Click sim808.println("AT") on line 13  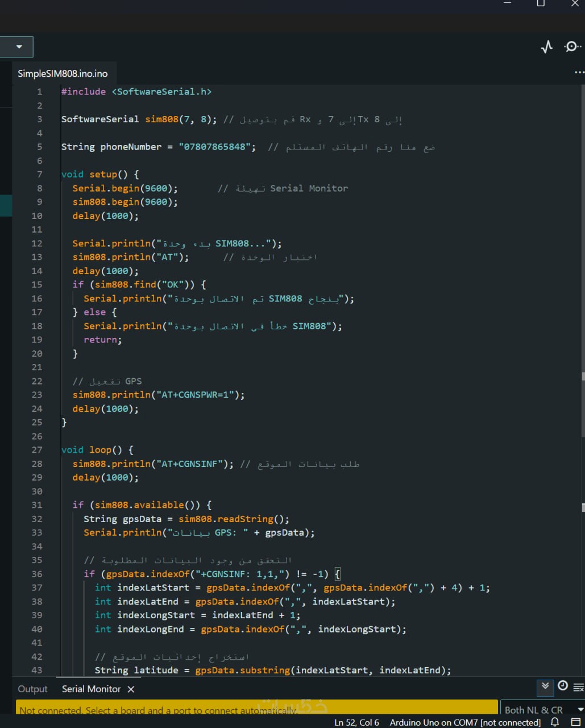coord(131,257)
